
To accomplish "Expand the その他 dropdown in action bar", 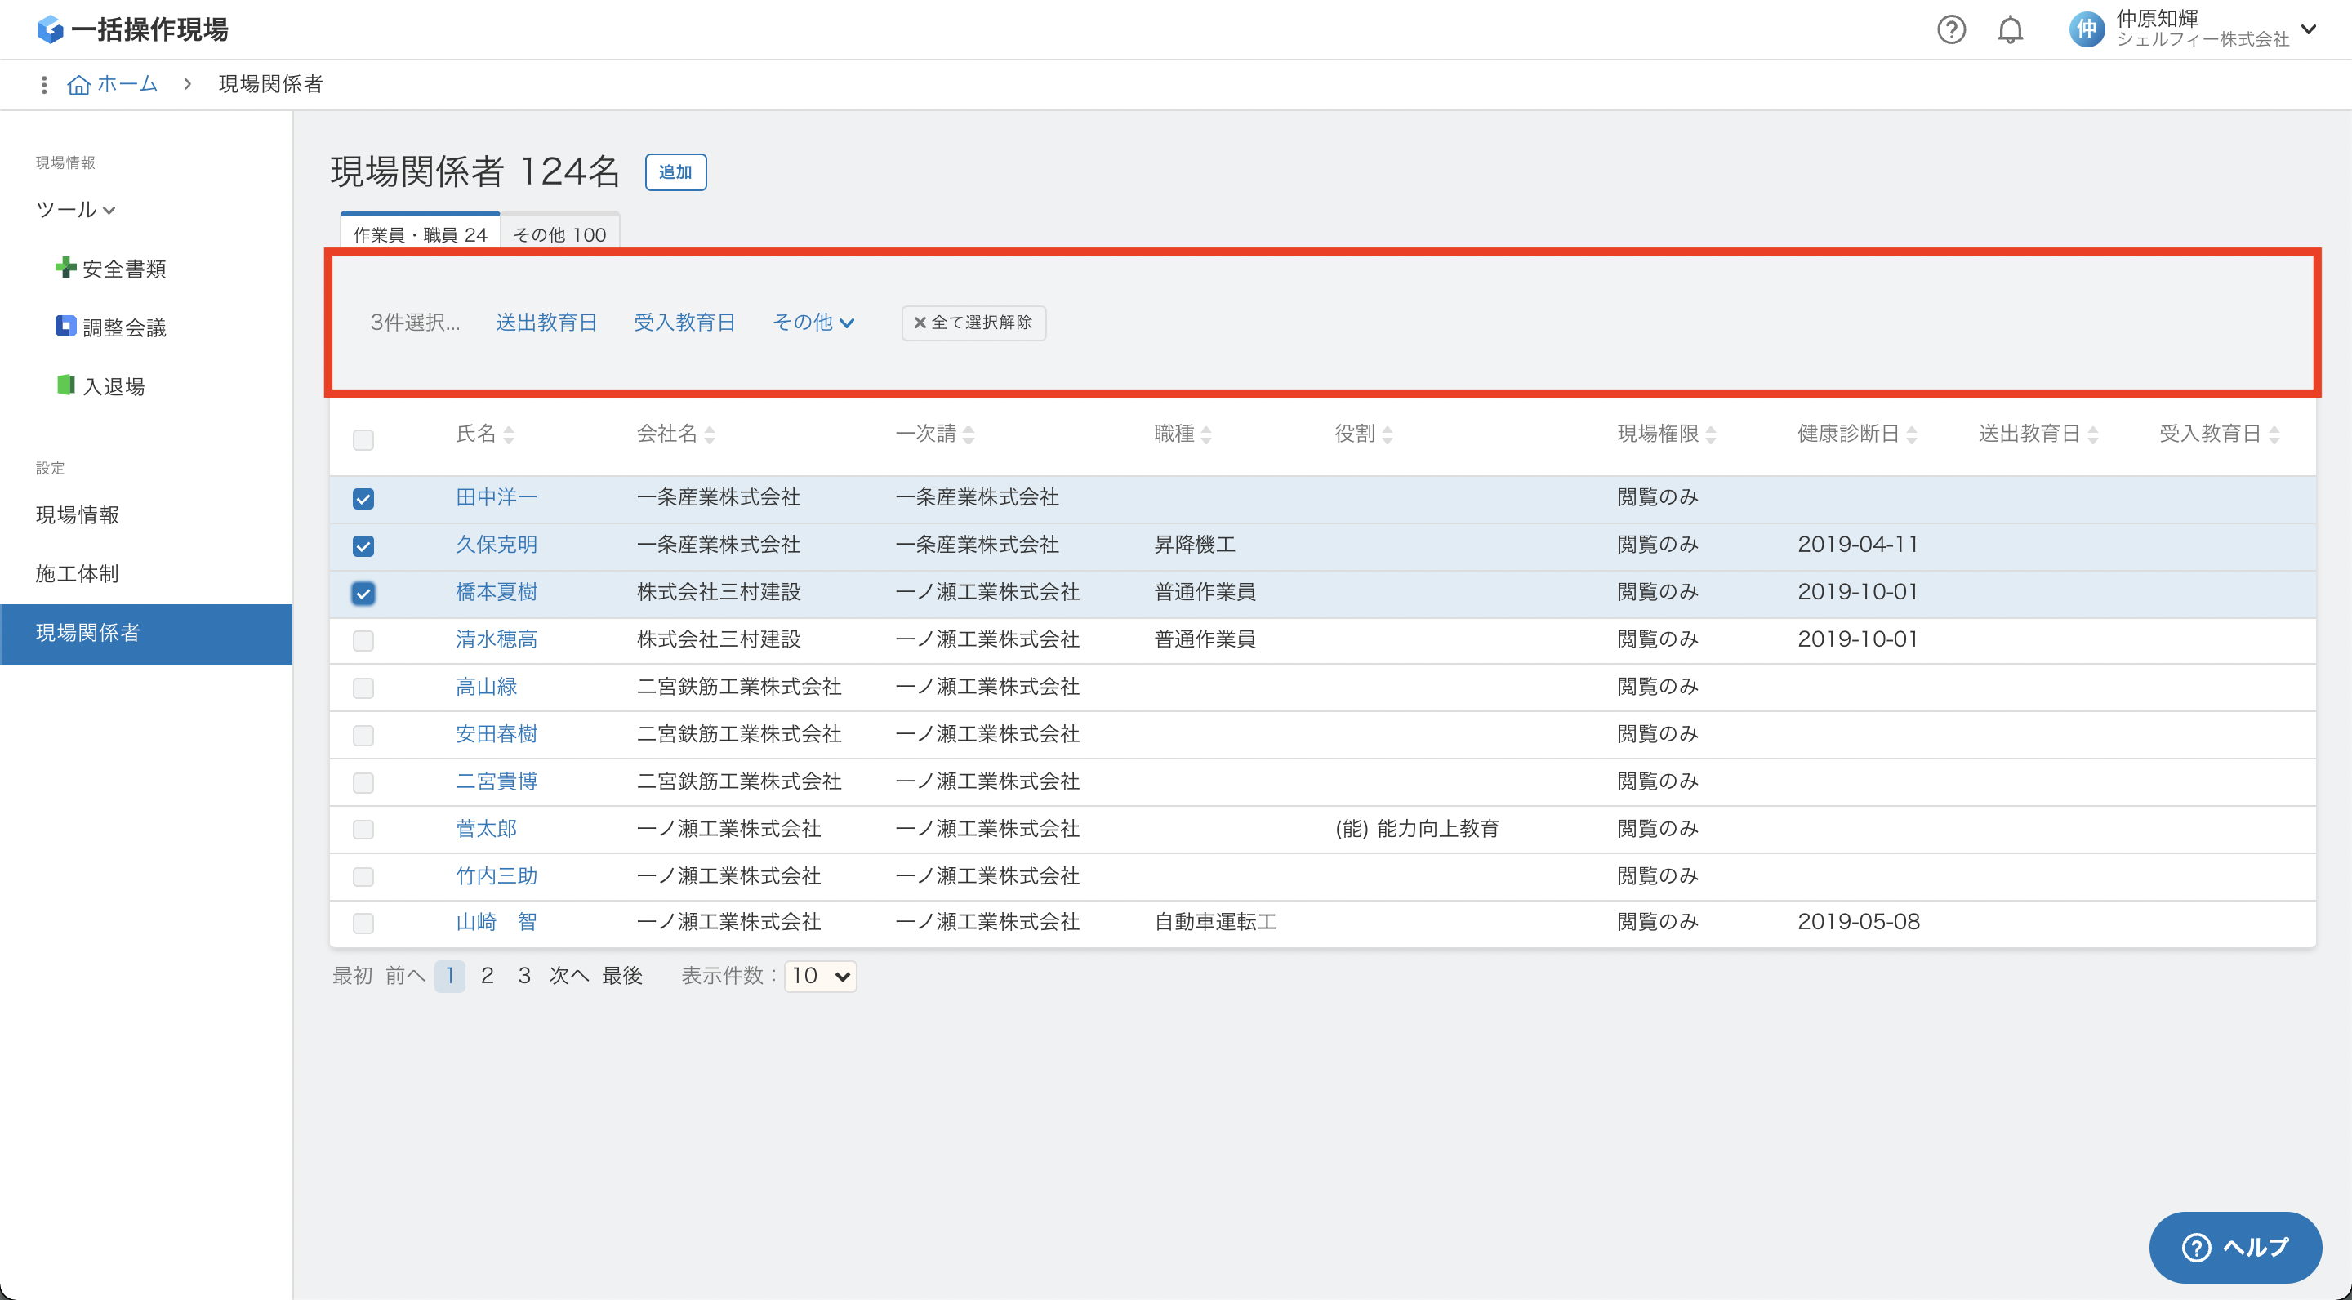I will pyautogui.click(x=813, y=323).
